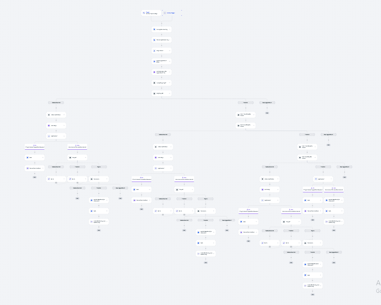The height and width of the screenshot is (305, 381).
Task: Click the first AI node with the purple underline
Action: tap(34, 147)
